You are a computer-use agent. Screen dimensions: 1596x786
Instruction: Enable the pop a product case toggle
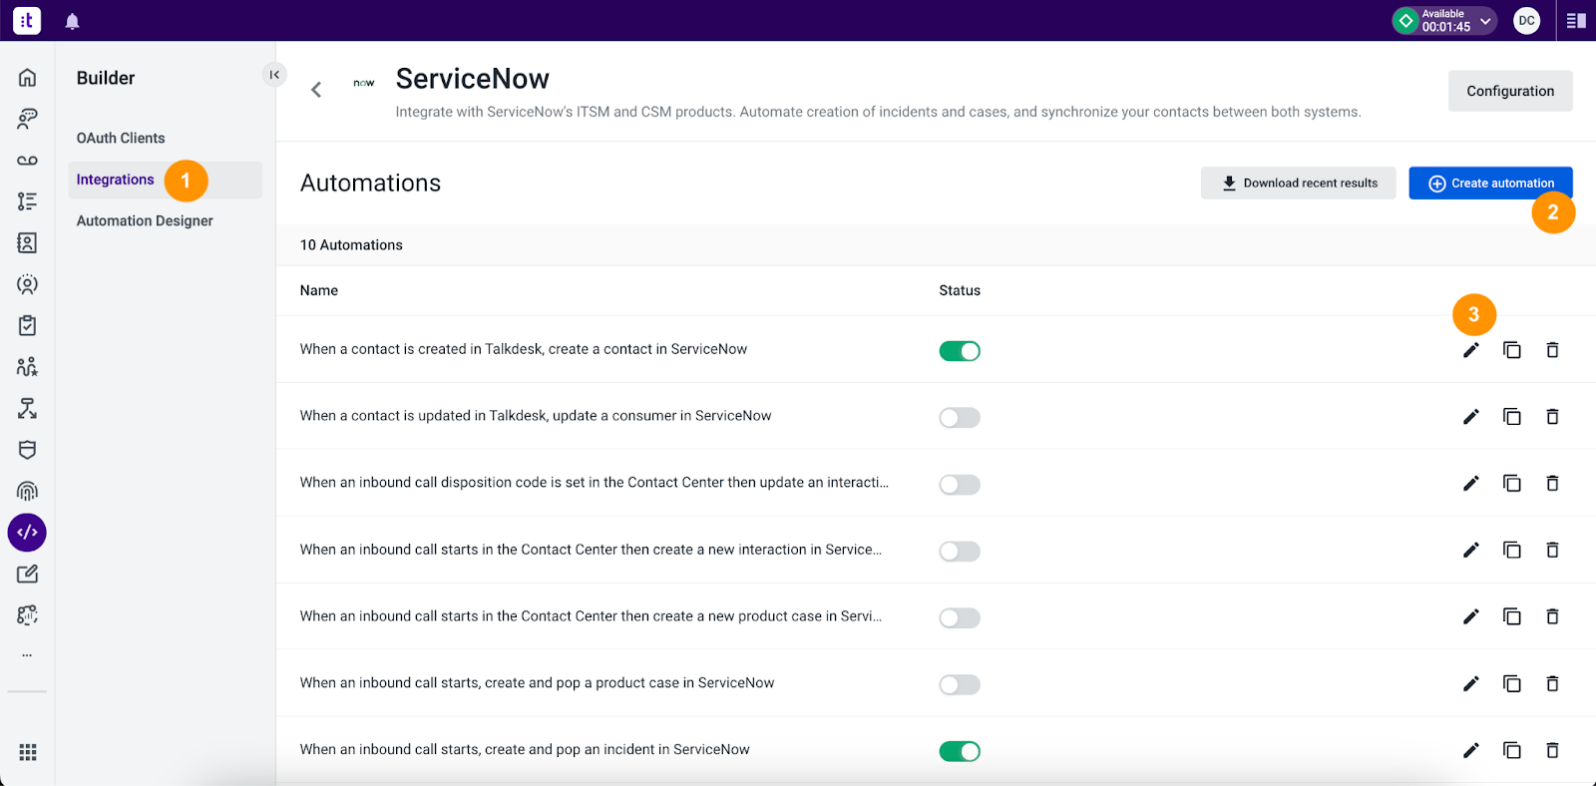[x=960, y=685]
